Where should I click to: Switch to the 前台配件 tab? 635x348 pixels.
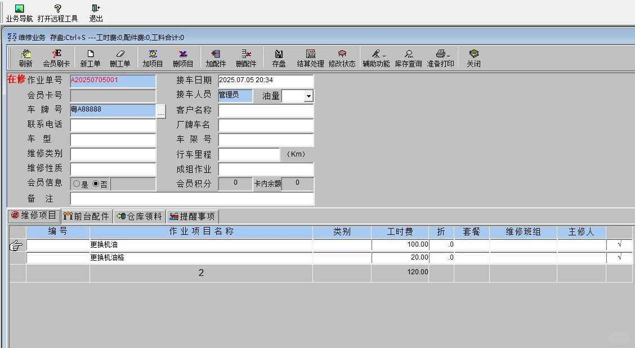pyautogui.click(x=87, y=216)
